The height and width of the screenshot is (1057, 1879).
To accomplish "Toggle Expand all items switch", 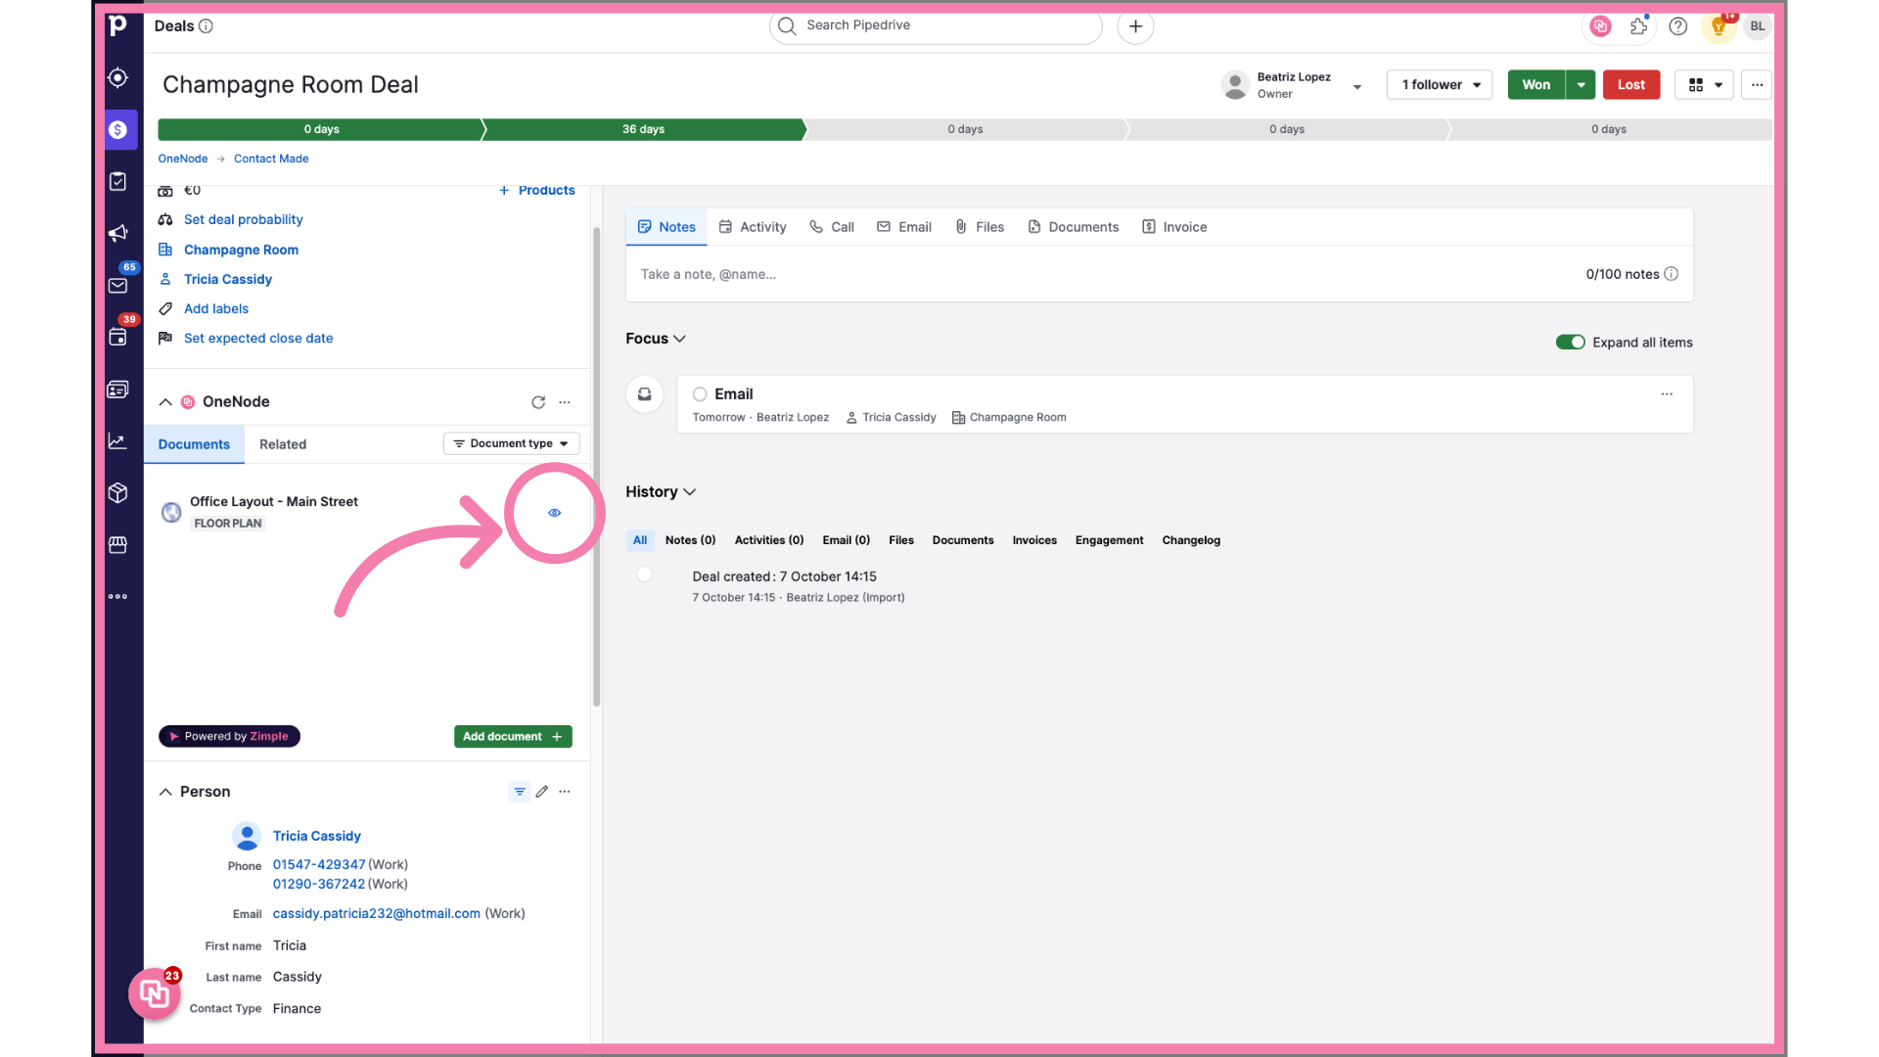I will (1571, 343).
